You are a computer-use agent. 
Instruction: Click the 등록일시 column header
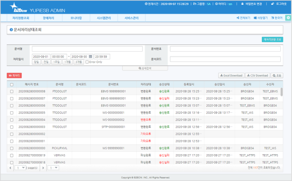(189, 84)
